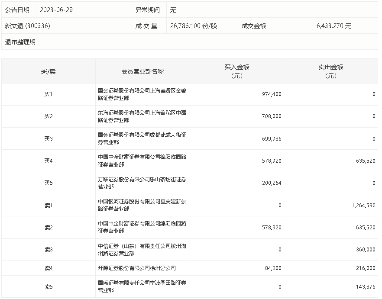
Task: Select the 无 value next to 异常期间
Action: [x=173, y=10]
